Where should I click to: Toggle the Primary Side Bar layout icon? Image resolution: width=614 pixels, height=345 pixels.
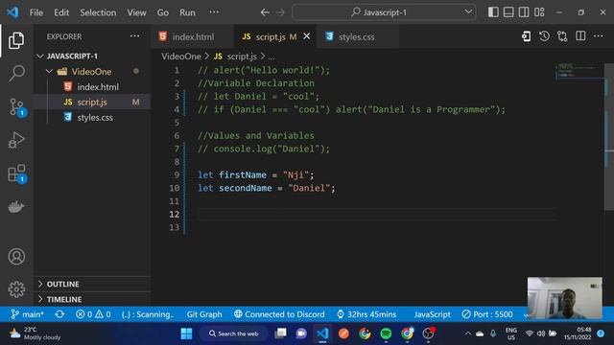point(493,12)
